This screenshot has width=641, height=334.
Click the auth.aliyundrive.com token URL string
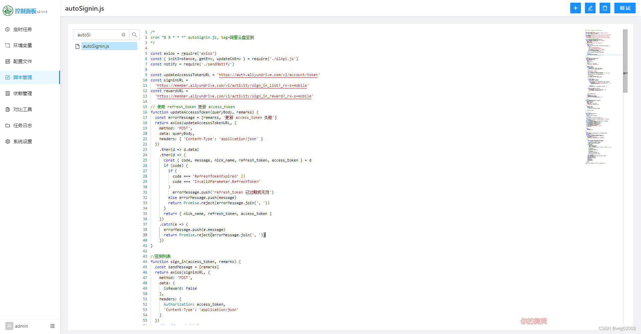[x=268, y=75]
